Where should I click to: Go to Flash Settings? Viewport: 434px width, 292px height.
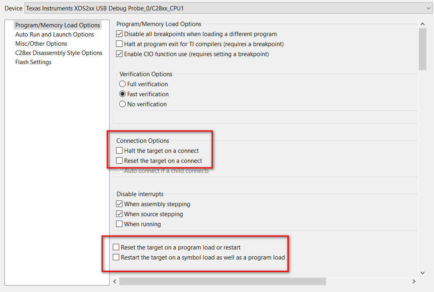click(33, 62)
